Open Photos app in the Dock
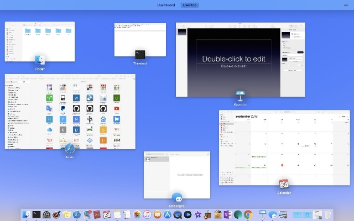Screen dimensions: 354x221 138,214
